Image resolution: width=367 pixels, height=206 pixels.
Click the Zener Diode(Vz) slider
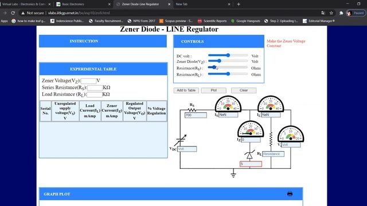[228, 61]
